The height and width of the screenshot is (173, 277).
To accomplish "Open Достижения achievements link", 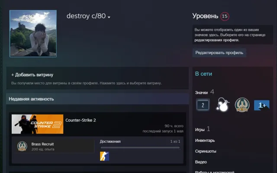I will pos(110,141).
